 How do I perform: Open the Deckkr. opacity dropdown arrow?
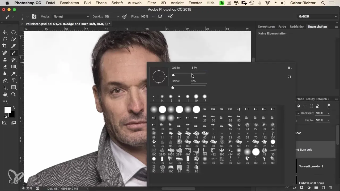(x=118, y=16)
